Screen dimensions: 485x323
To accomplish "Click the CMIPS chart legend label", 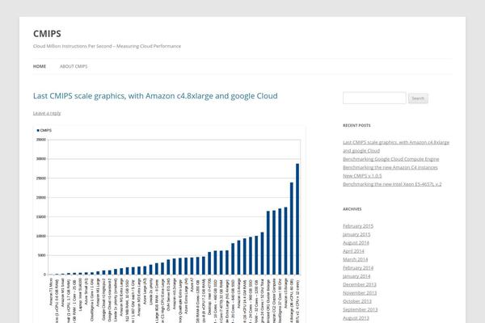I will [46, 131].
